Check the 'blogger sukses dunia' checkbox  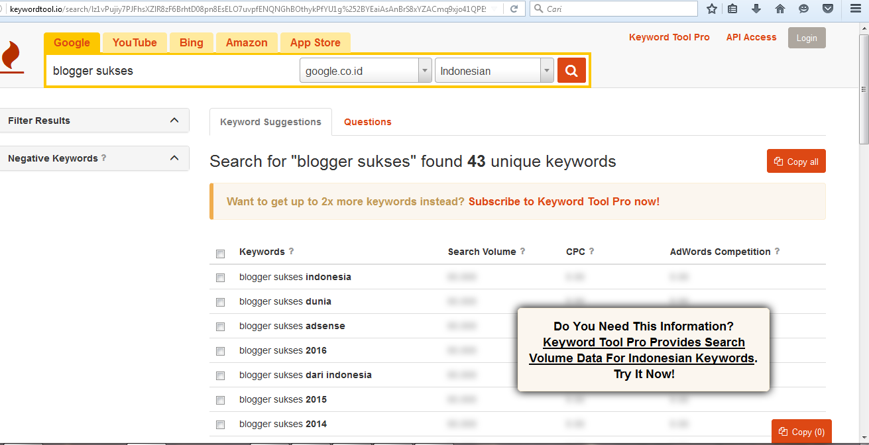(221, 303)
